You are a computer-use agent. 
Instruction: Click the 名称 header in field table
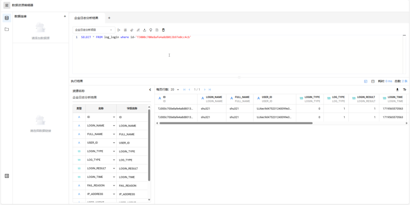[101, 108]
